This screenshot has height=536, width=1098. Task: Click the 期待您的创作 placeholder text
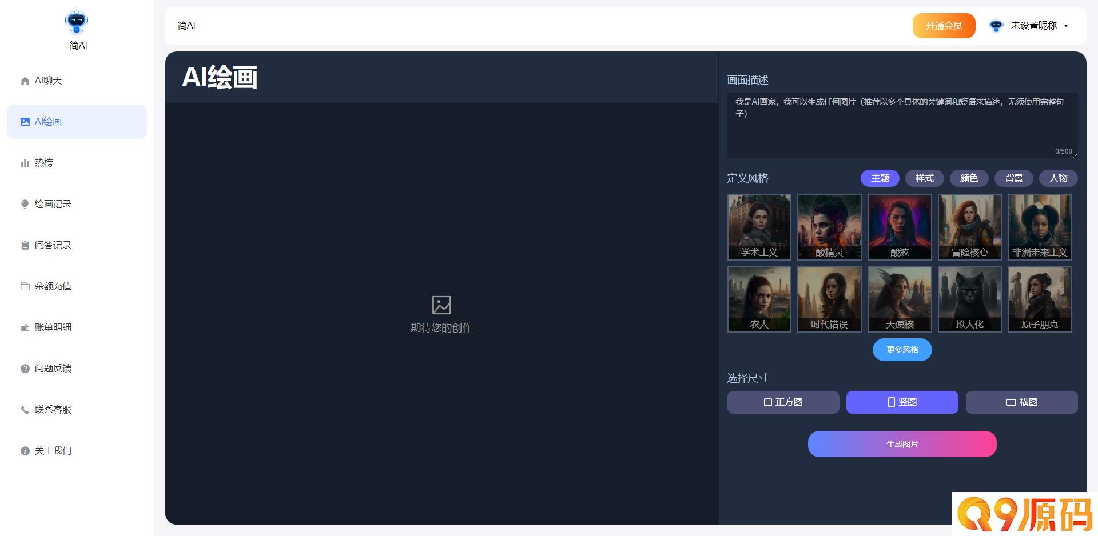441,328
